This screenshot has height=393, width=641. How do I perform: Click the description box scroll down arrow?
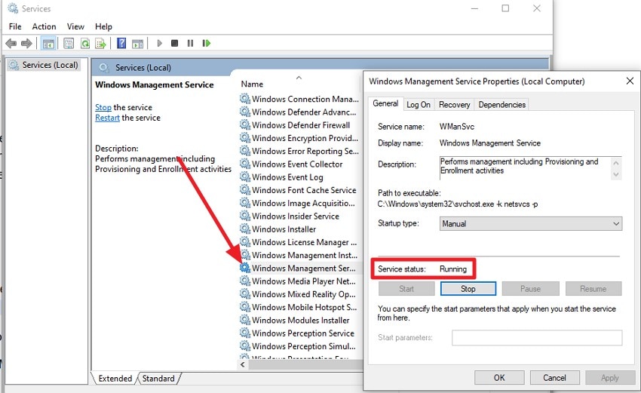(616, 174)
